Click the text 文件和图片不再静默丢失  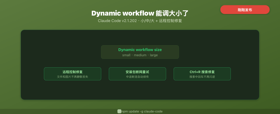pos(72,77)
